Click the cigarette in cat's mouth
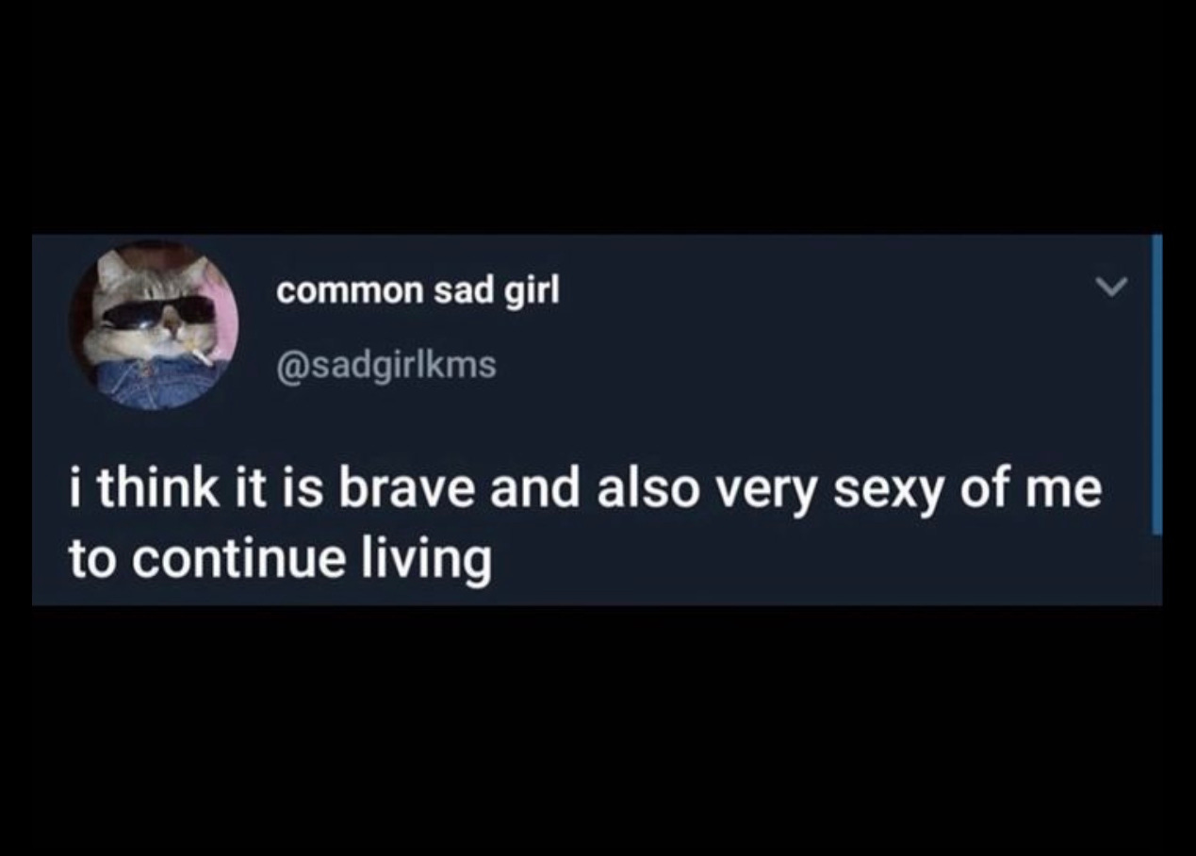Image resolution: width=1196 pixels, height=856 pixels. (202, 356)
